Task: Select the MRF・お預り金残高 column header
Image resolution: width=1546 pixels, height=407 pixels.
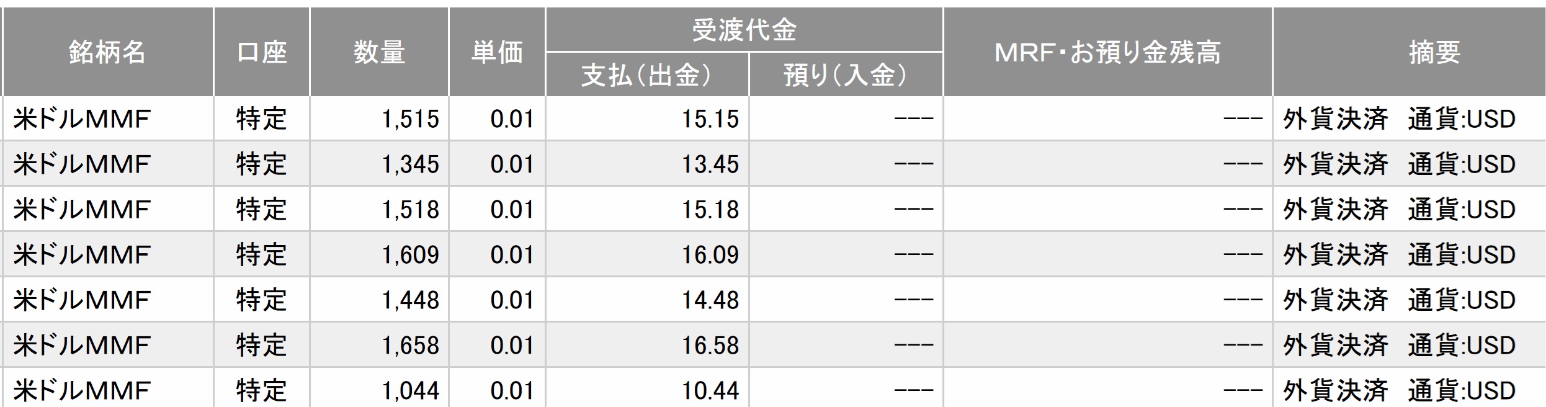Action: 1107,52
